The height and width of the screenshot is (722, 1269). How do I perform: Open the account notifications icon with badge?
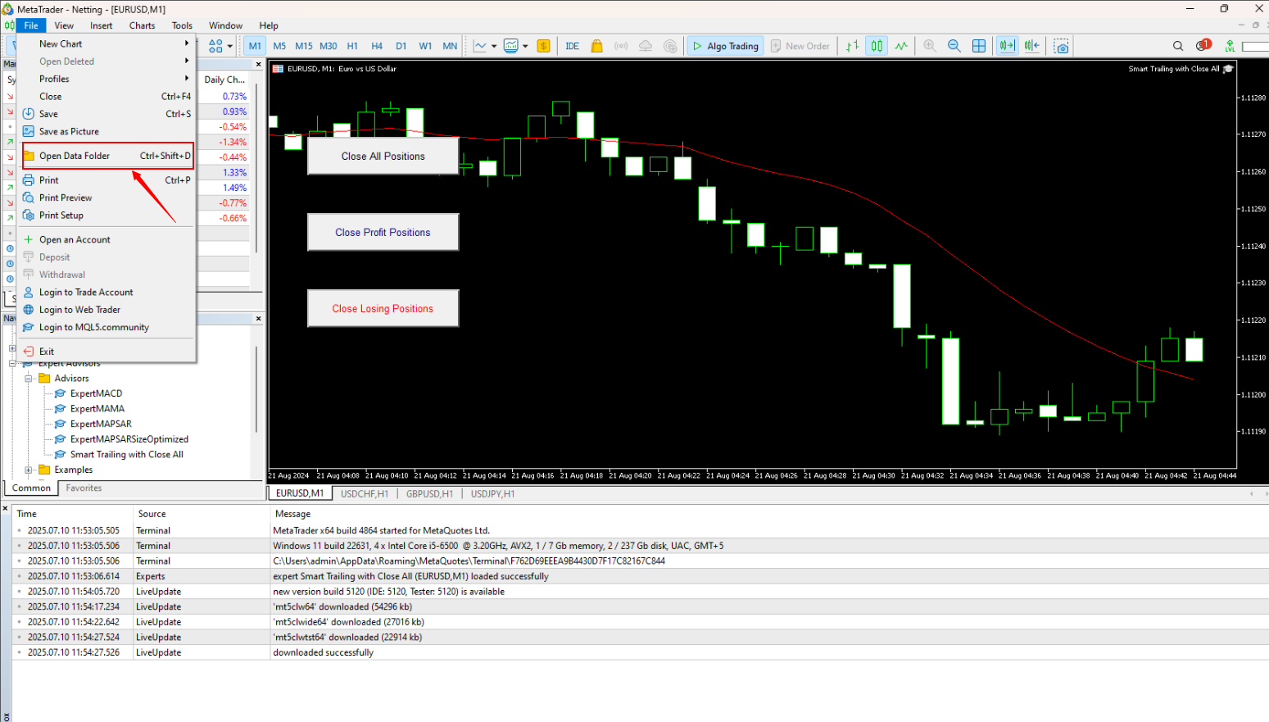click(x=1203, y=45)
